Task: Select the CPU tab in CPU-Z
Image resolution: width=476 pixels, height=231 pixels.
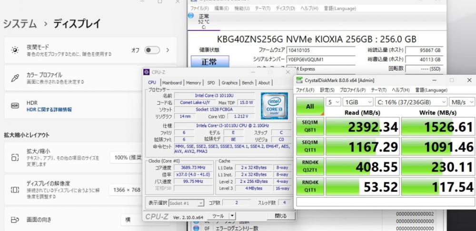Action: (152, 82)
